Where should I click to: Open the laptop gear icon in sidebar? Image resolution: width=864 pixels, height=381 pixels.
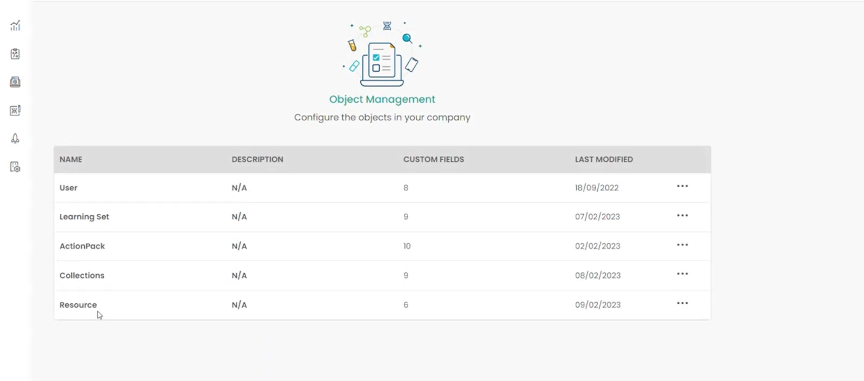click(x=15, y=82)
